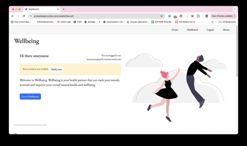Open Course_allocation Drive bookmark

[138, 22]
